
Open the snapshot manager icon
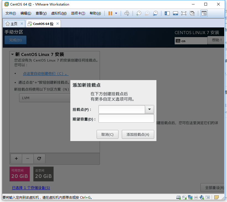point(156,13)
